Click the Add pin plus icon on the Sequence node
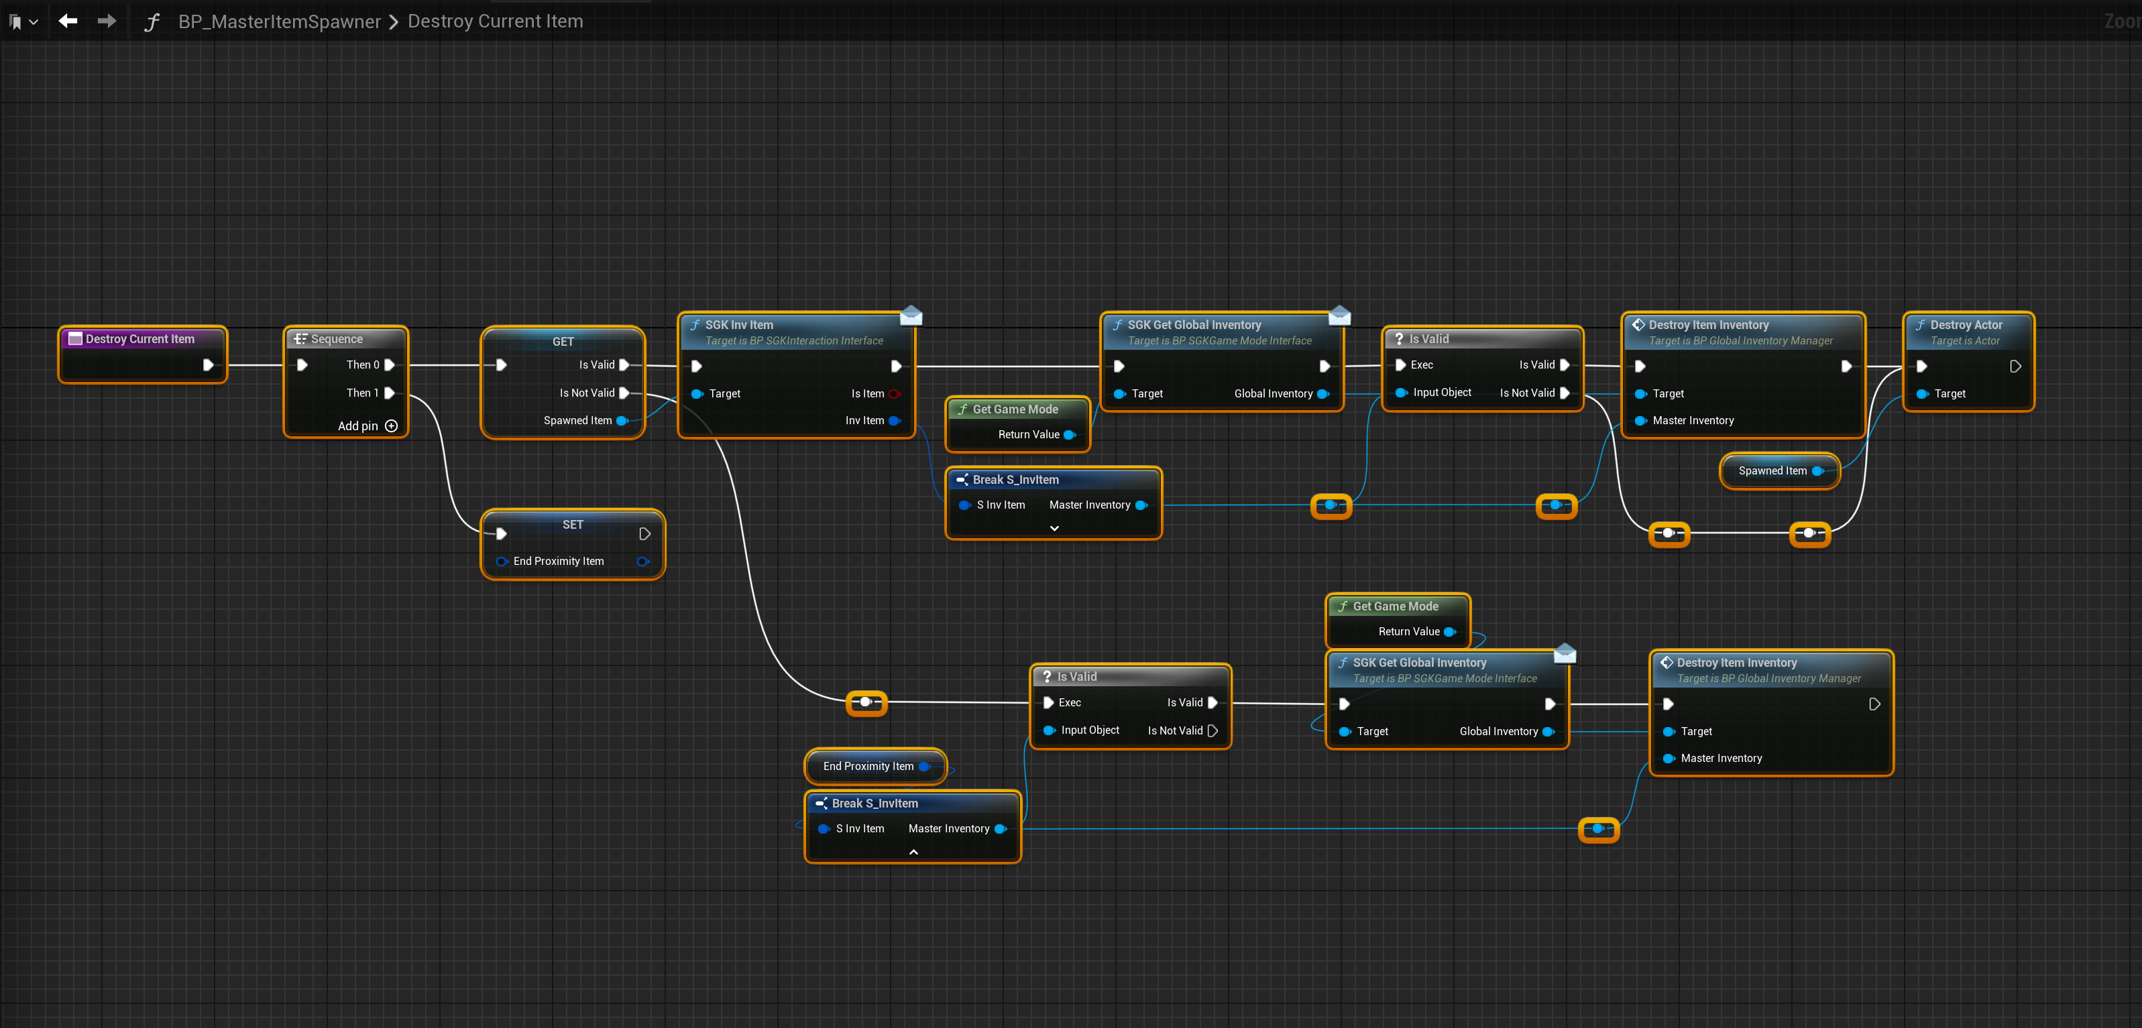The width and height of the screenshot is (2142, 1028). (x=391, y=426)
